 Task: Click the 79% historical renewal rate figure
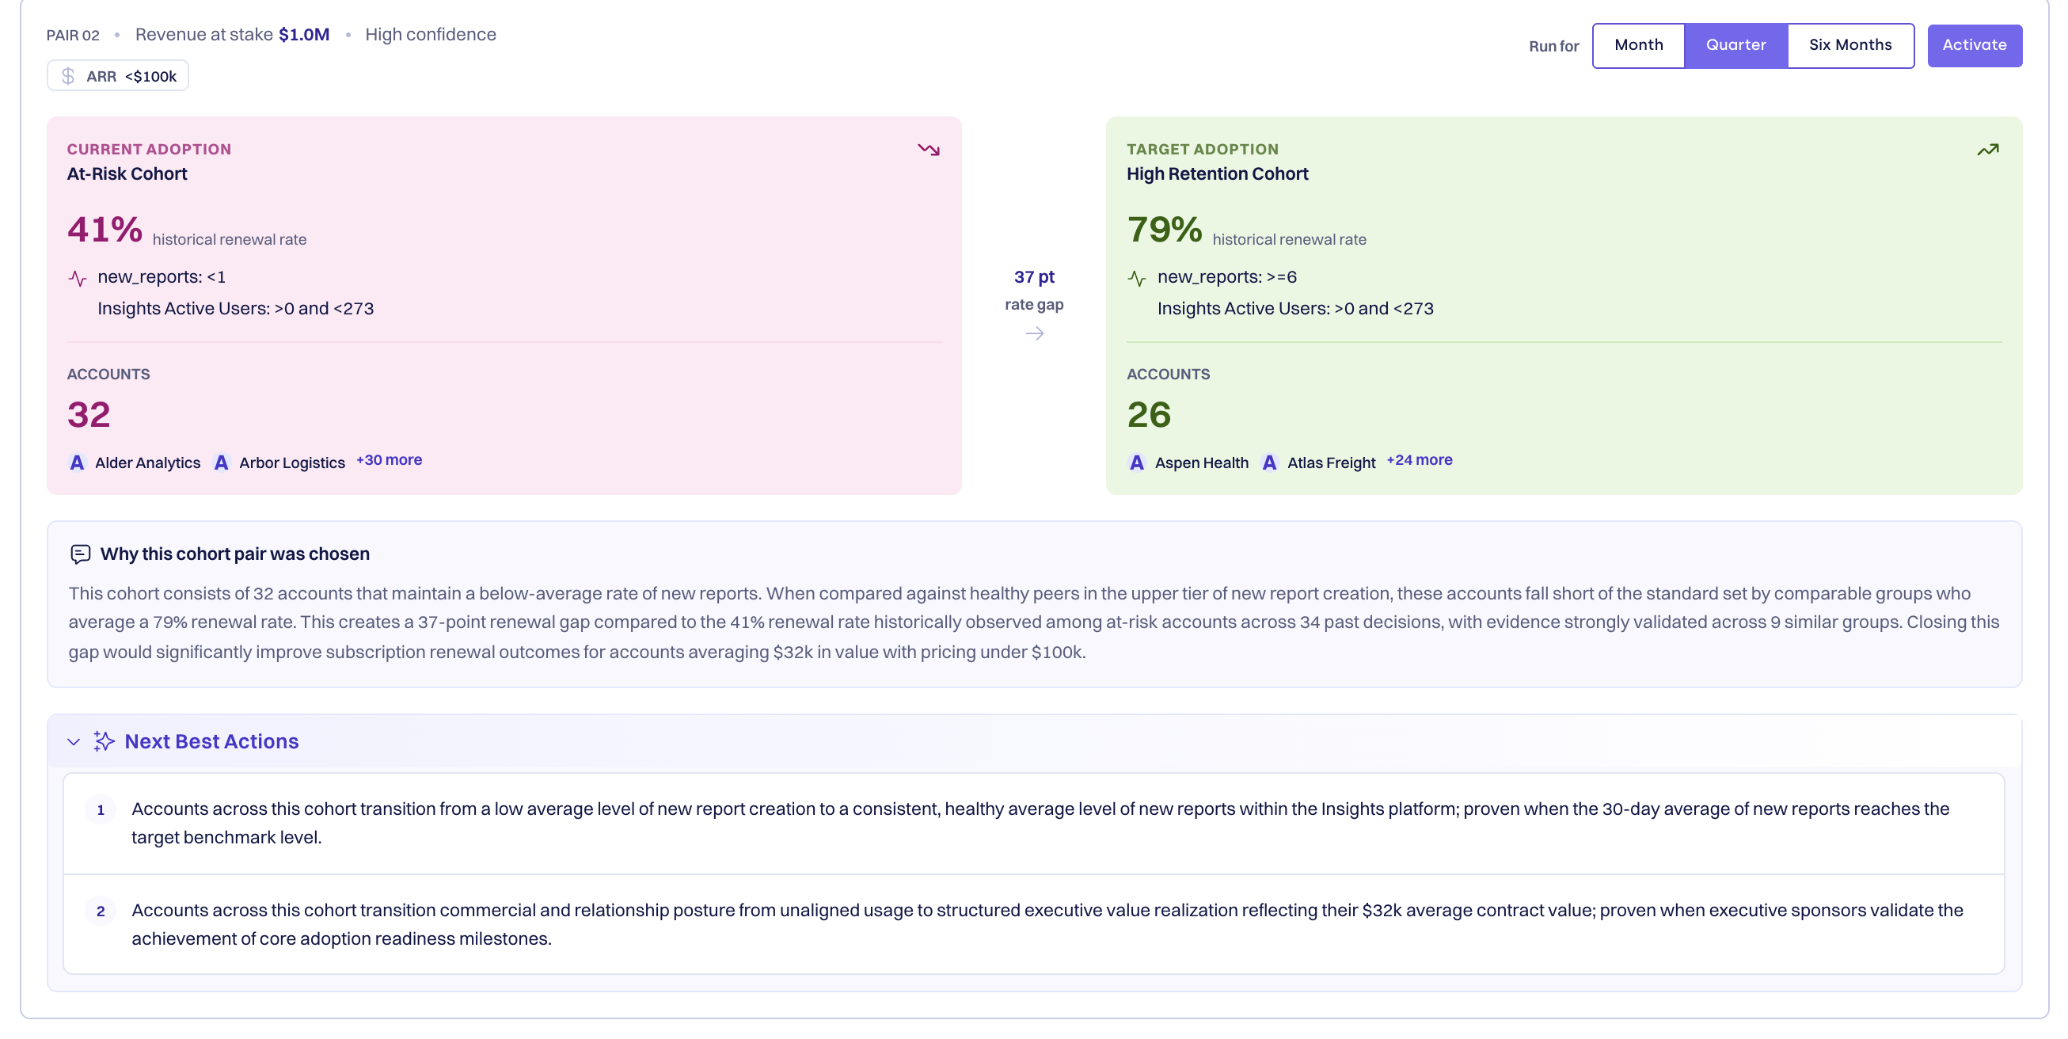tap(1165, 230)
